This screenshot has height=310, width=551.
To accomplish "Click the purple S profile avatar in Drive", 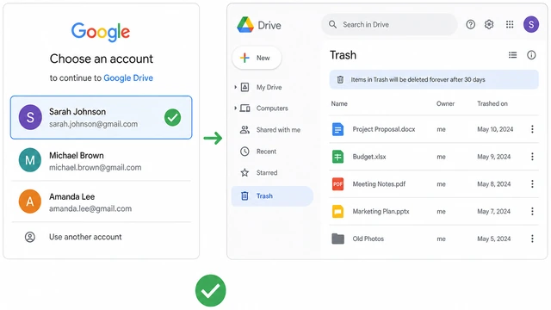I will 531,24.
